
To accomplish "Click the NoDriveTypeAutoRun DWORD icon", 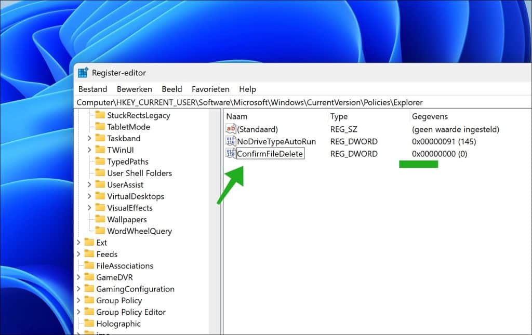I will pos(231,141).
